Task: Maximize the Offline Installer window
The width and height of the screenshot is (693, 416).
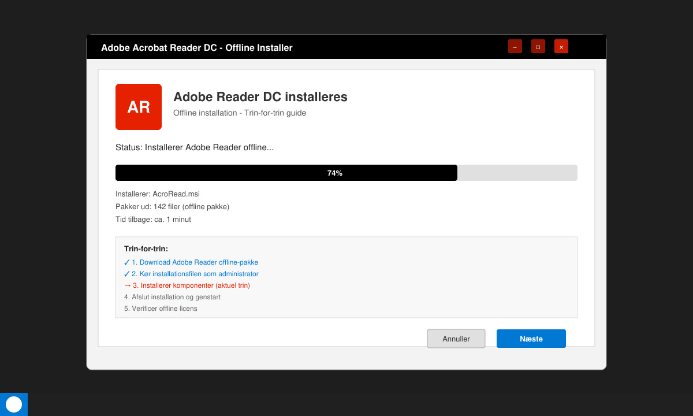Action: point(538,47)
